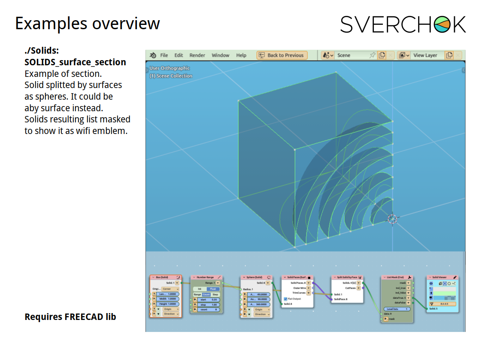This screenshot has height=341, width=482.
Task: Click the Solid Viewer pencil icon
Action: pos(455,277)
